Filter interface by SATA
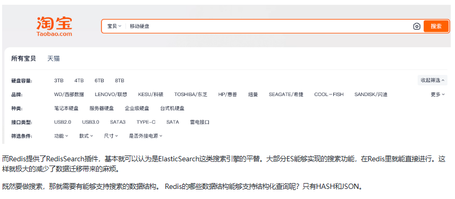This screenshot has width=455, height=199. pyautogui.click(x=173, y=122)
